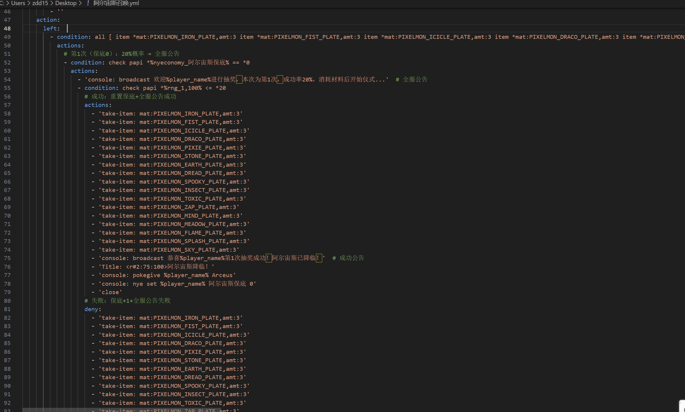
Task: Click the '# 全服公告' comment on line 54
Action: pyautogui.click(x=412, y=79)
